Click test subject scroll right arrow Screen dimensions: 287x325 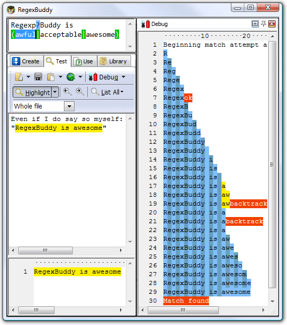[x=121, y=250]
